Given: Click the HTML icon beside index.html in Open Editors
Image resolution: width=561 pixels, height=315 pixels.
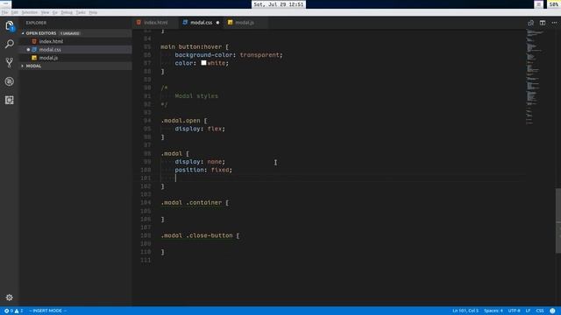Looking at the screenshot, I should [x=34, y=41].
